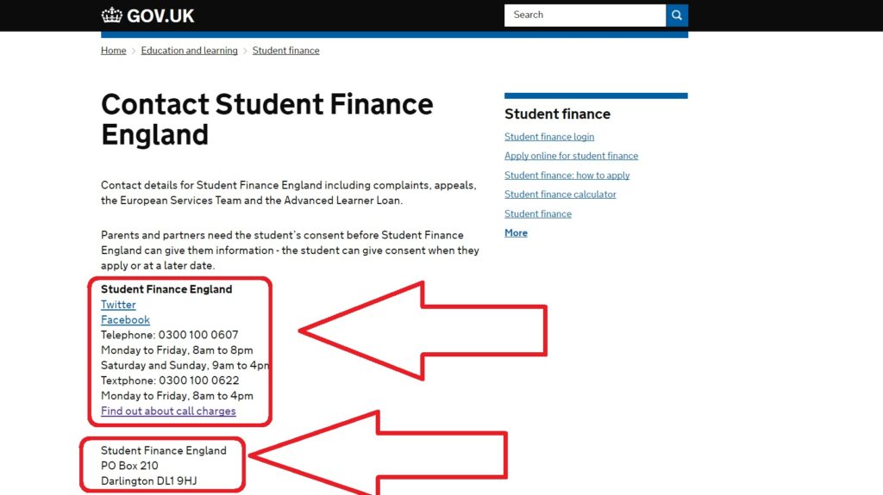Click Textphone: 0300 100 0622 text
The width and height of the screenshot is (883, 495).
click(x=170, y=381)
